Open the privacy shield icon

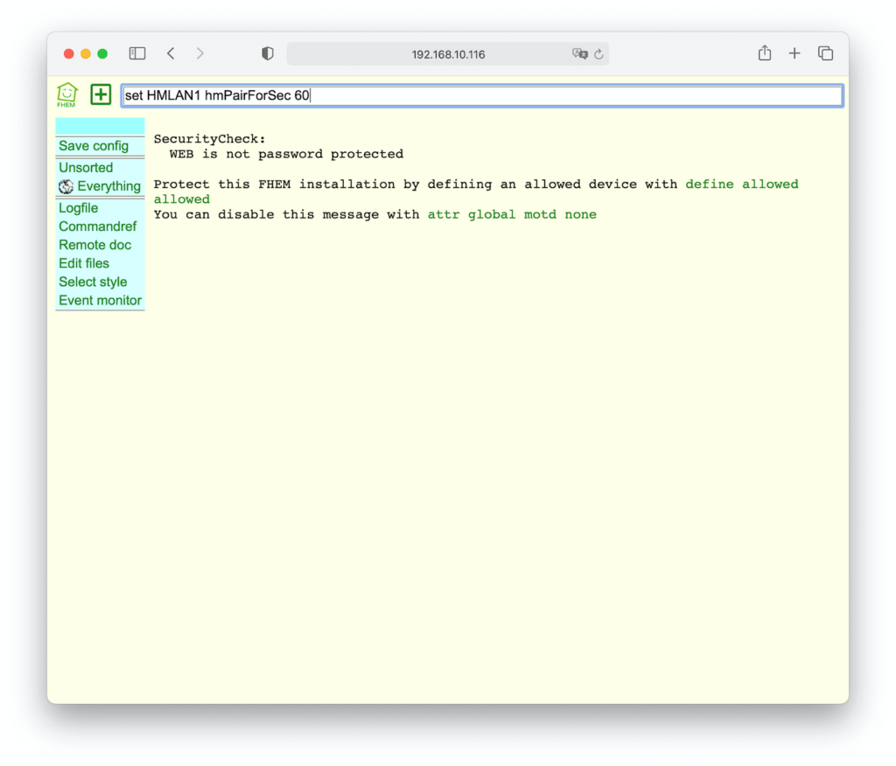268,53
